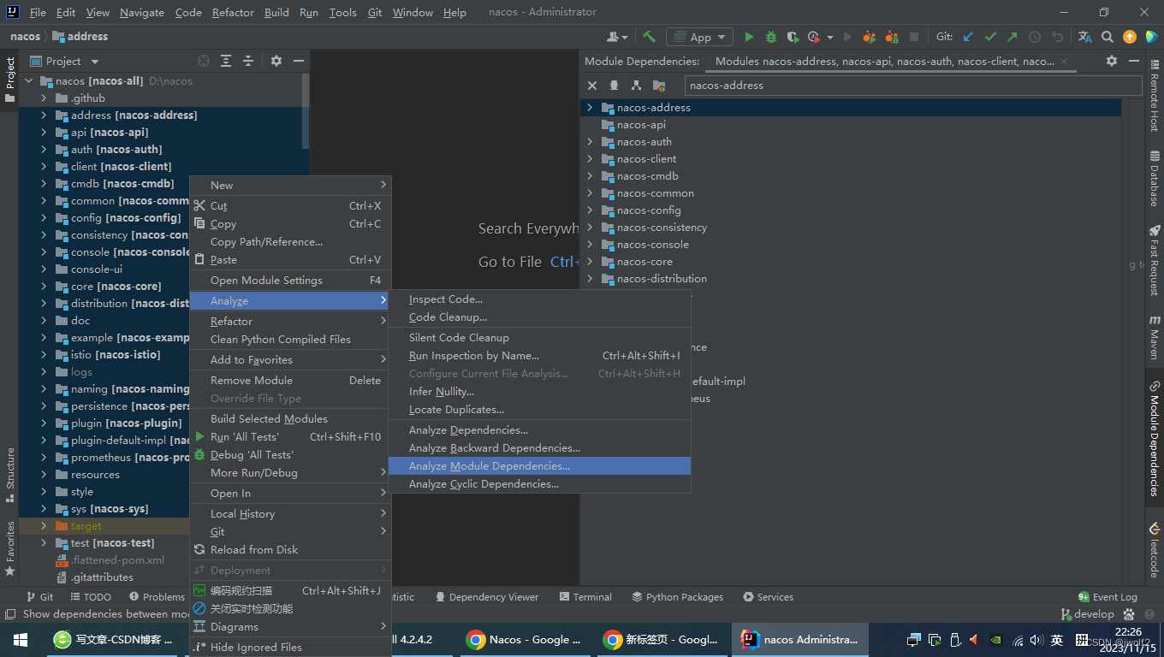Click Run with Coverage shield icon
This screenshot has height=657, width=1164.
tap(793, 37)
